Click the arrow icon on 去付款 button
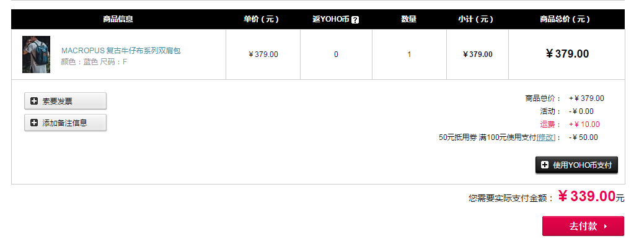Image resolution: width=639 pixels, height=252 pixels. click(x=606, y=227)
